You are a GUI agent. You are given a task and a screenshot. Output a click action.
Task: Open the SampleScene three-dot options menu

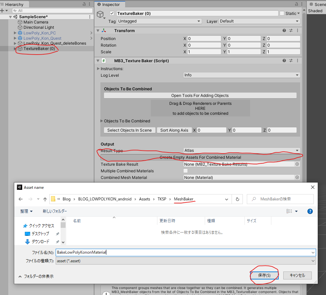click(90, 17)
